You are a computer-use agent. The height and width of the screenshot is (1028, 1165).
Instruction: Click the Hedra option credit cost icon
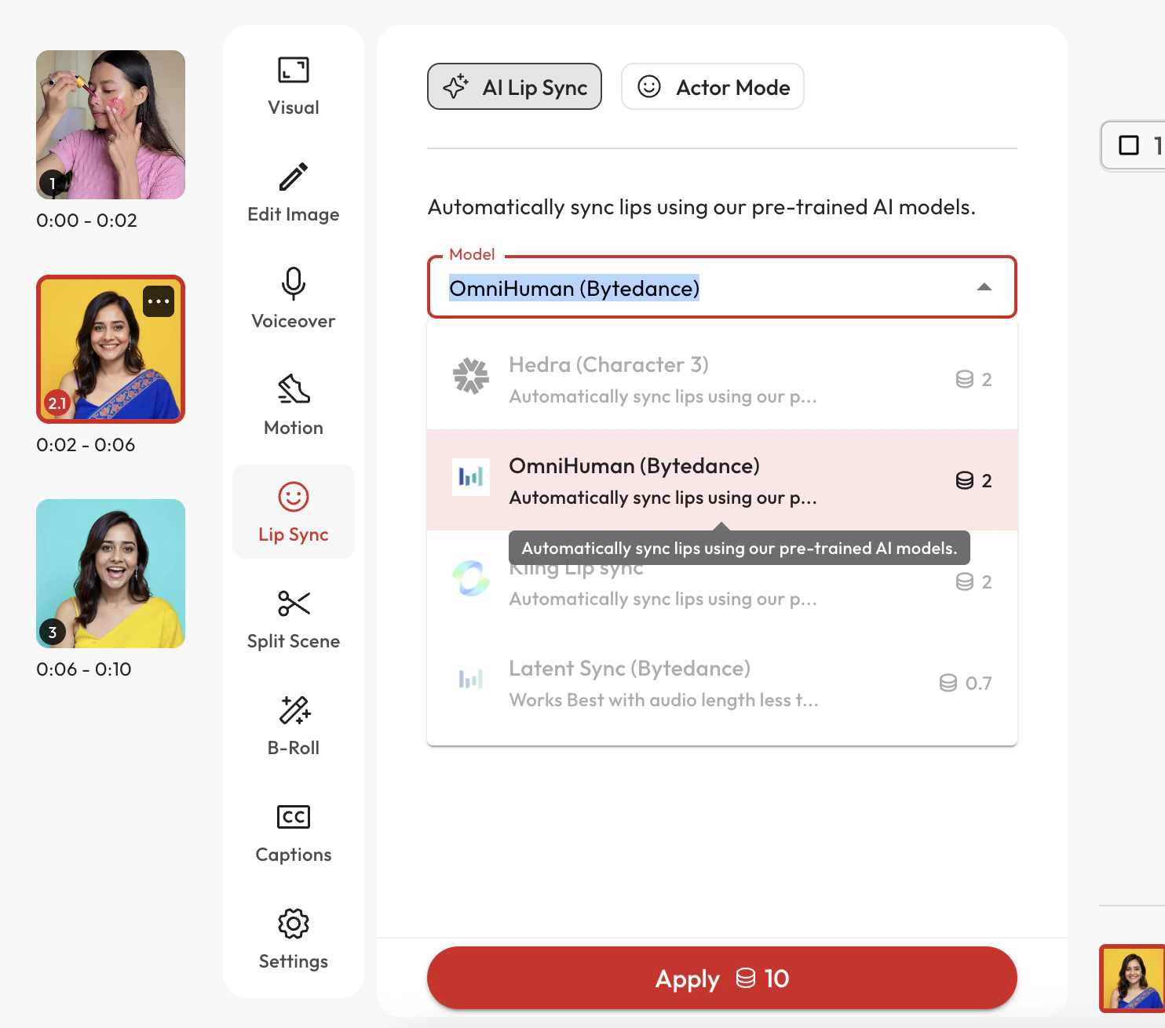(965, 380)
